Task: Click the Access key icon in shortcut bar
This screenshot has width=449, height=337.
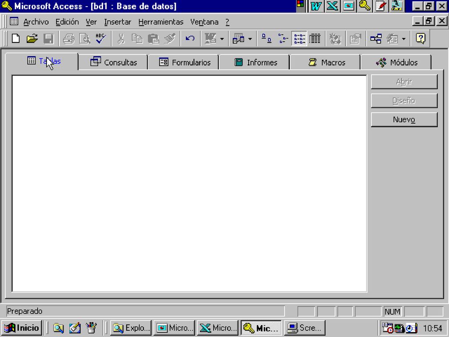Action: pos(365,6)
